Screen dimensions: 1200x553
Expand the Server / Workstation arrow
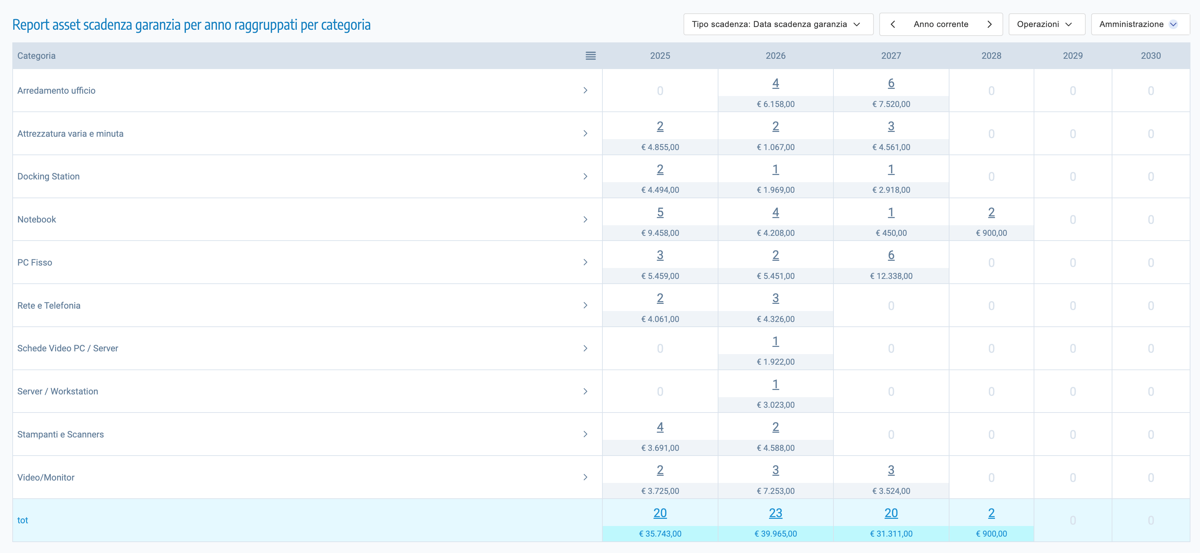[585, 391]
